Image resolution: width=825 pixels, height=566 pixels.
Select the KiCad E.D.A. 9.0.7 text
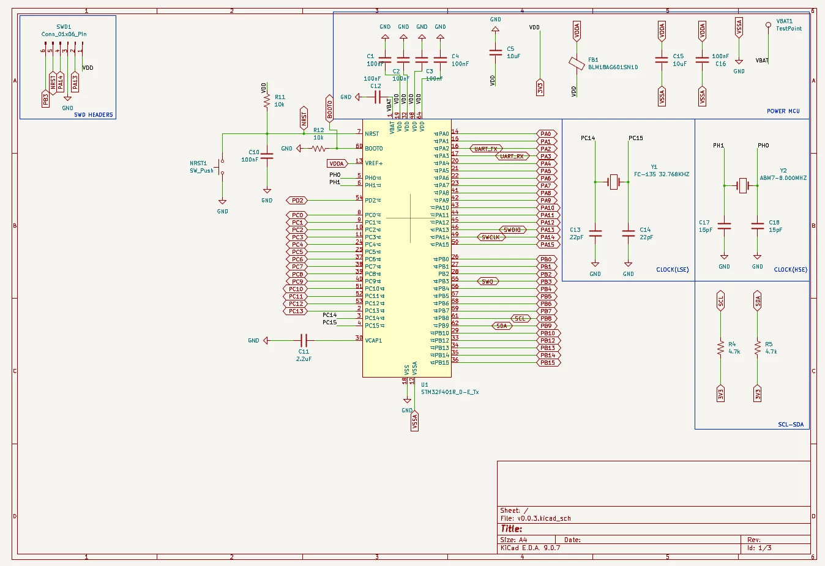[x=530, y=548]
